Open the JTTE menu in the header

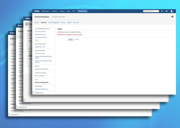pos(73,11)
